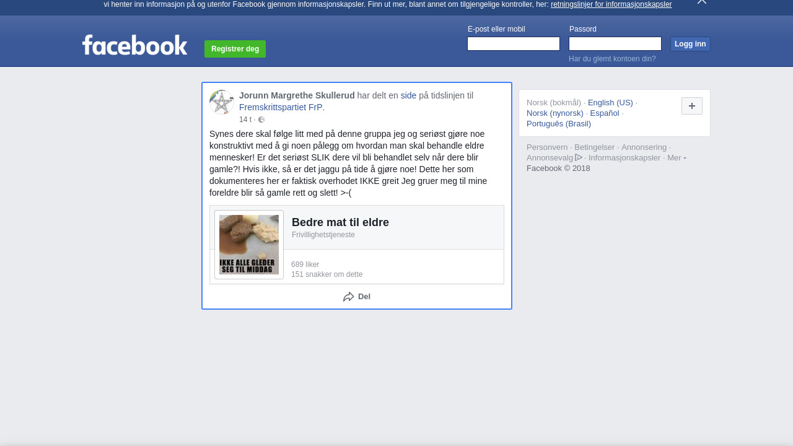Open the Bedre mat til eldre title
This screenshot has height=446, width=793.
pyautogui.click(x=340, y=222)
